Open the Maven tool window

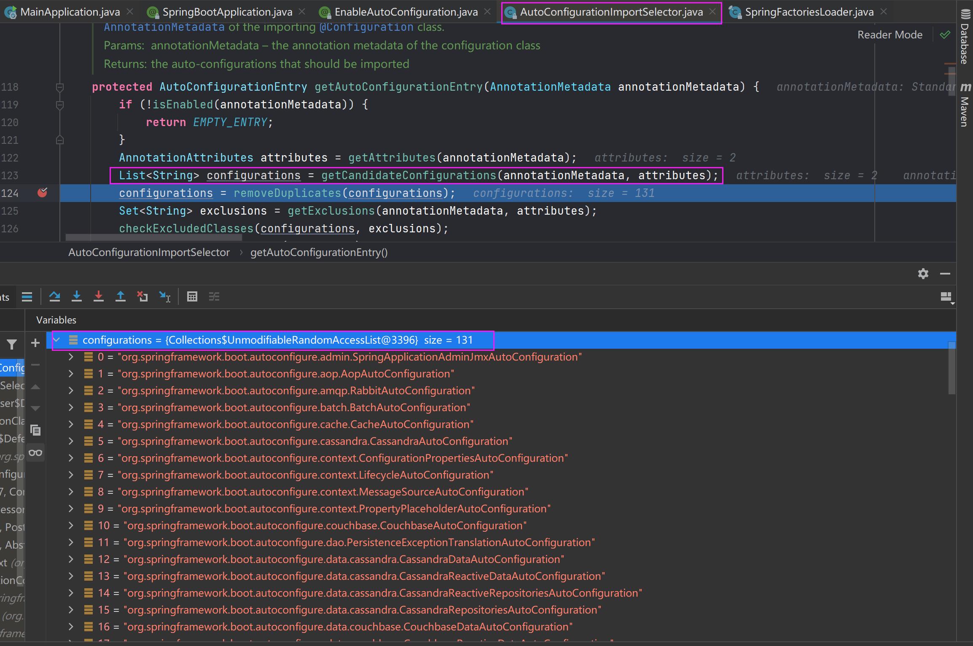pyautogui.click(x=965, y=105)
